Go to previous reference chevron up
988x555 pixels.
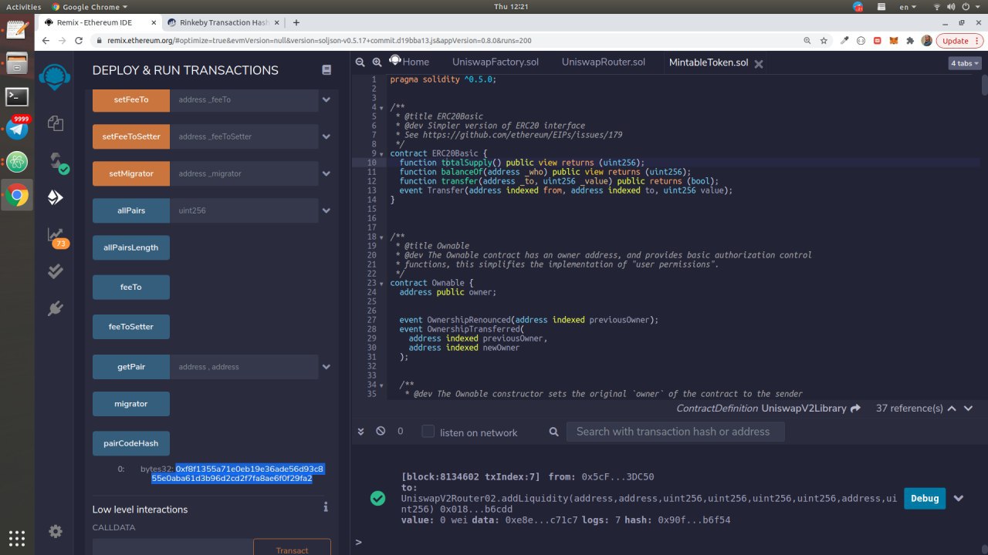click(951, 408)
